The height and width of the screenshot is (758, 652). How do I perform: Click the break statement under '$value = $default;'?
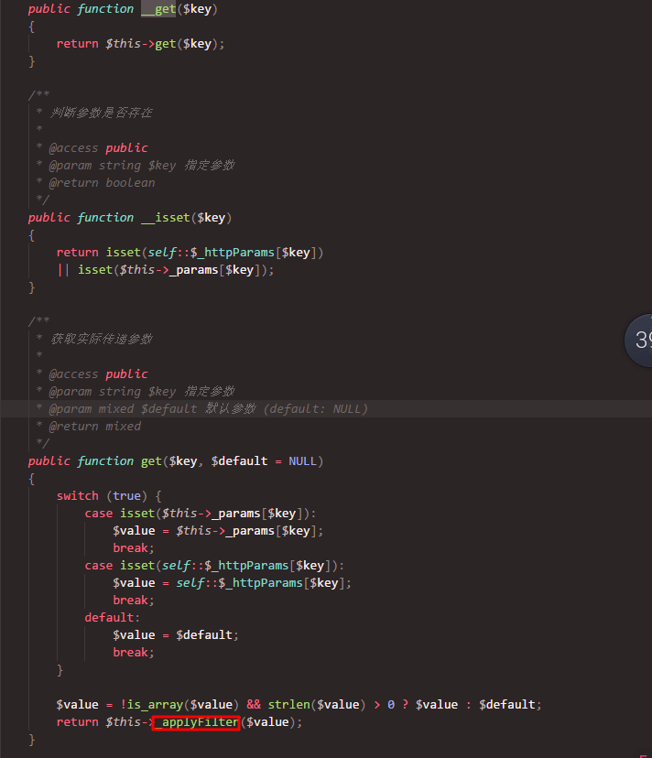[x=133, y=653]
